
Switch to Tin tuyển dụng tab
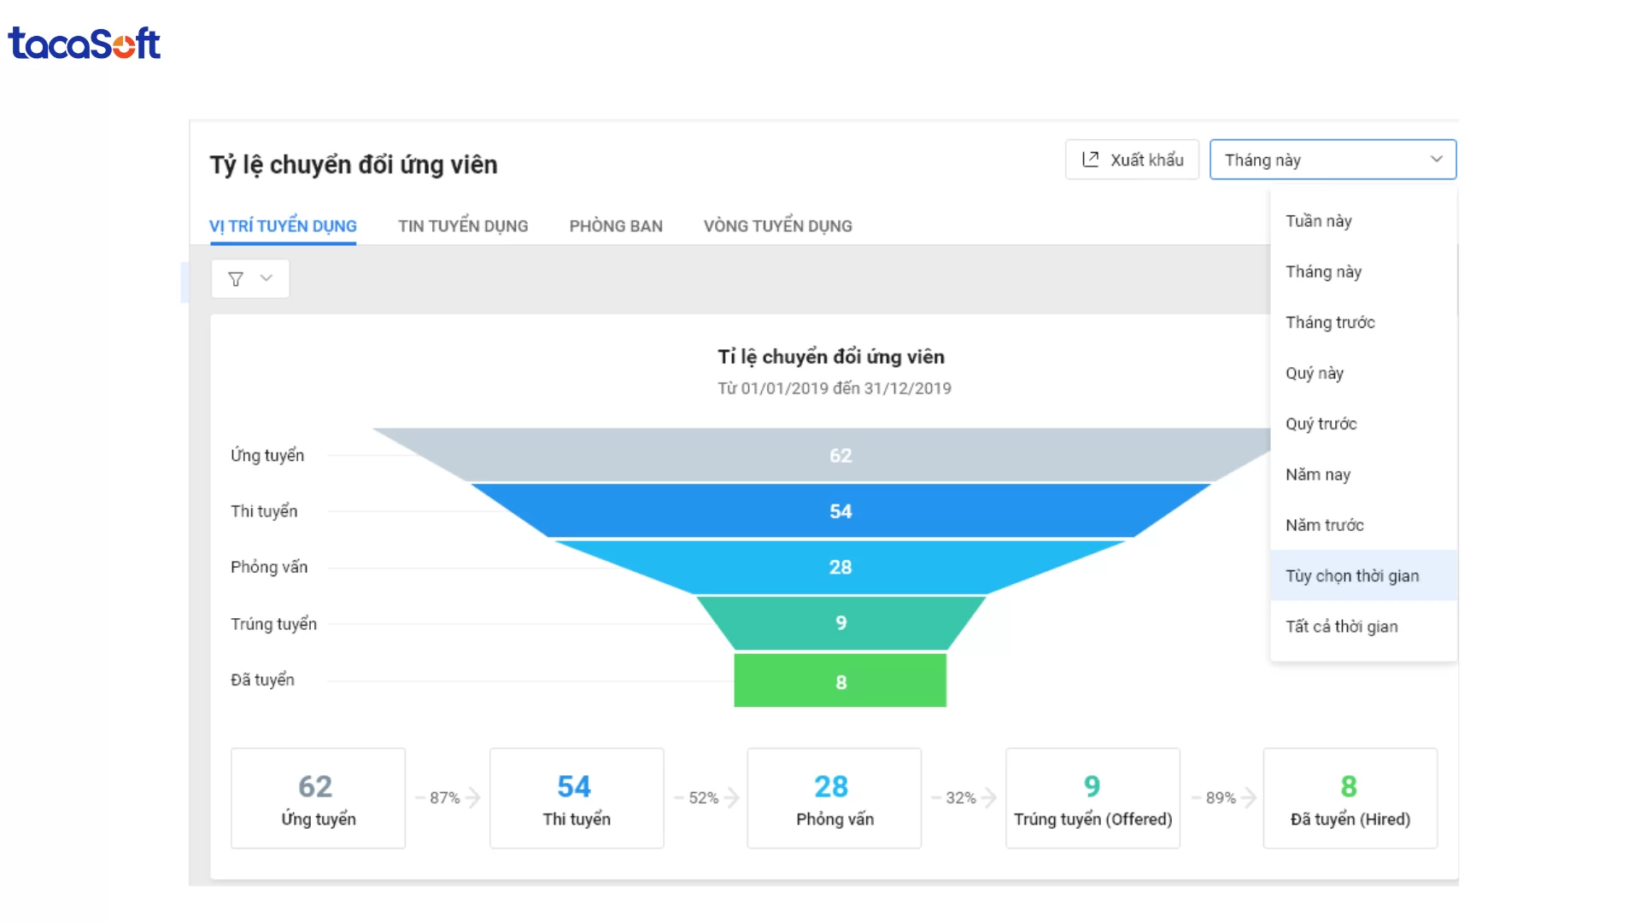tap(463, 226)
